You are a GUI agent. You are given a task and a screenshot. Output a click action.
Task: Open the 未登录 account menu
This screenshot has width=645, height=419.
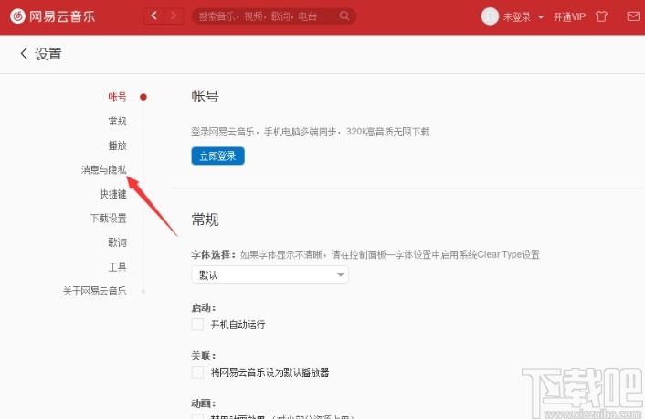click(x=517, y=16)
